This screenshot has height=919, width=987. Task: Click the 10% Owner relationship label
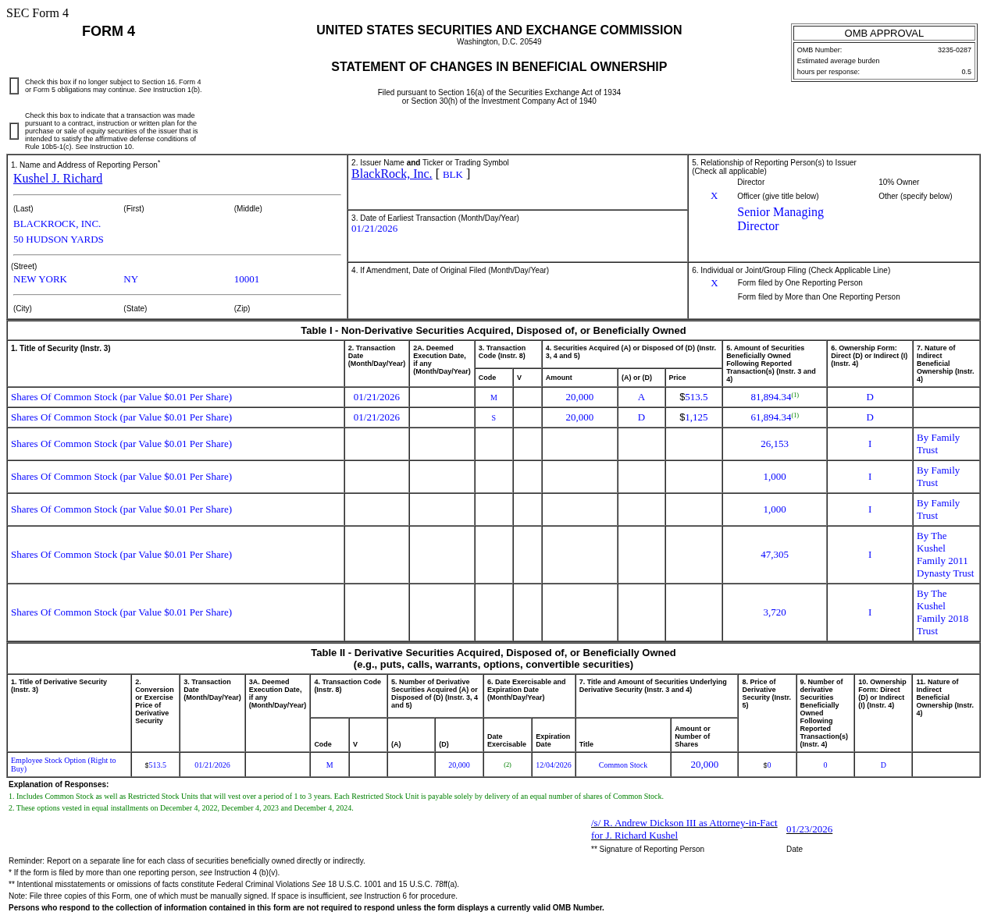click(899, 183)
